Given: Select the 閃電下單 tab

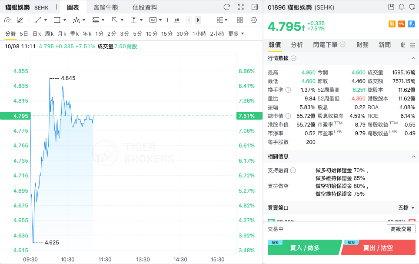Looking at the screenshot, I should (x=325, y=45).
